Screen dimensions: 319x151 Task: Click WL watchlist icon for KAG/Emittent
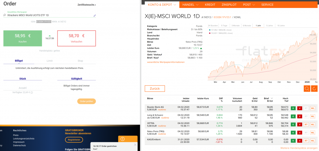coord(313,140)
